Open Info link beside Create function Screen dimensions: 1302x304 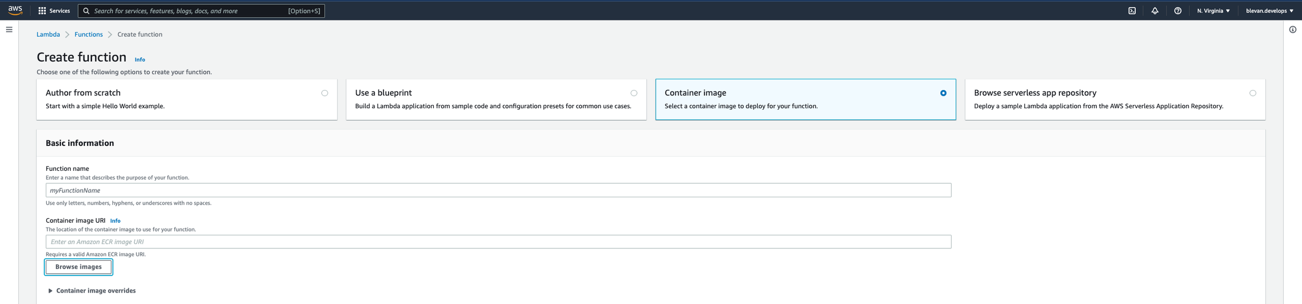pyautogui.click(x=140, y=60)
